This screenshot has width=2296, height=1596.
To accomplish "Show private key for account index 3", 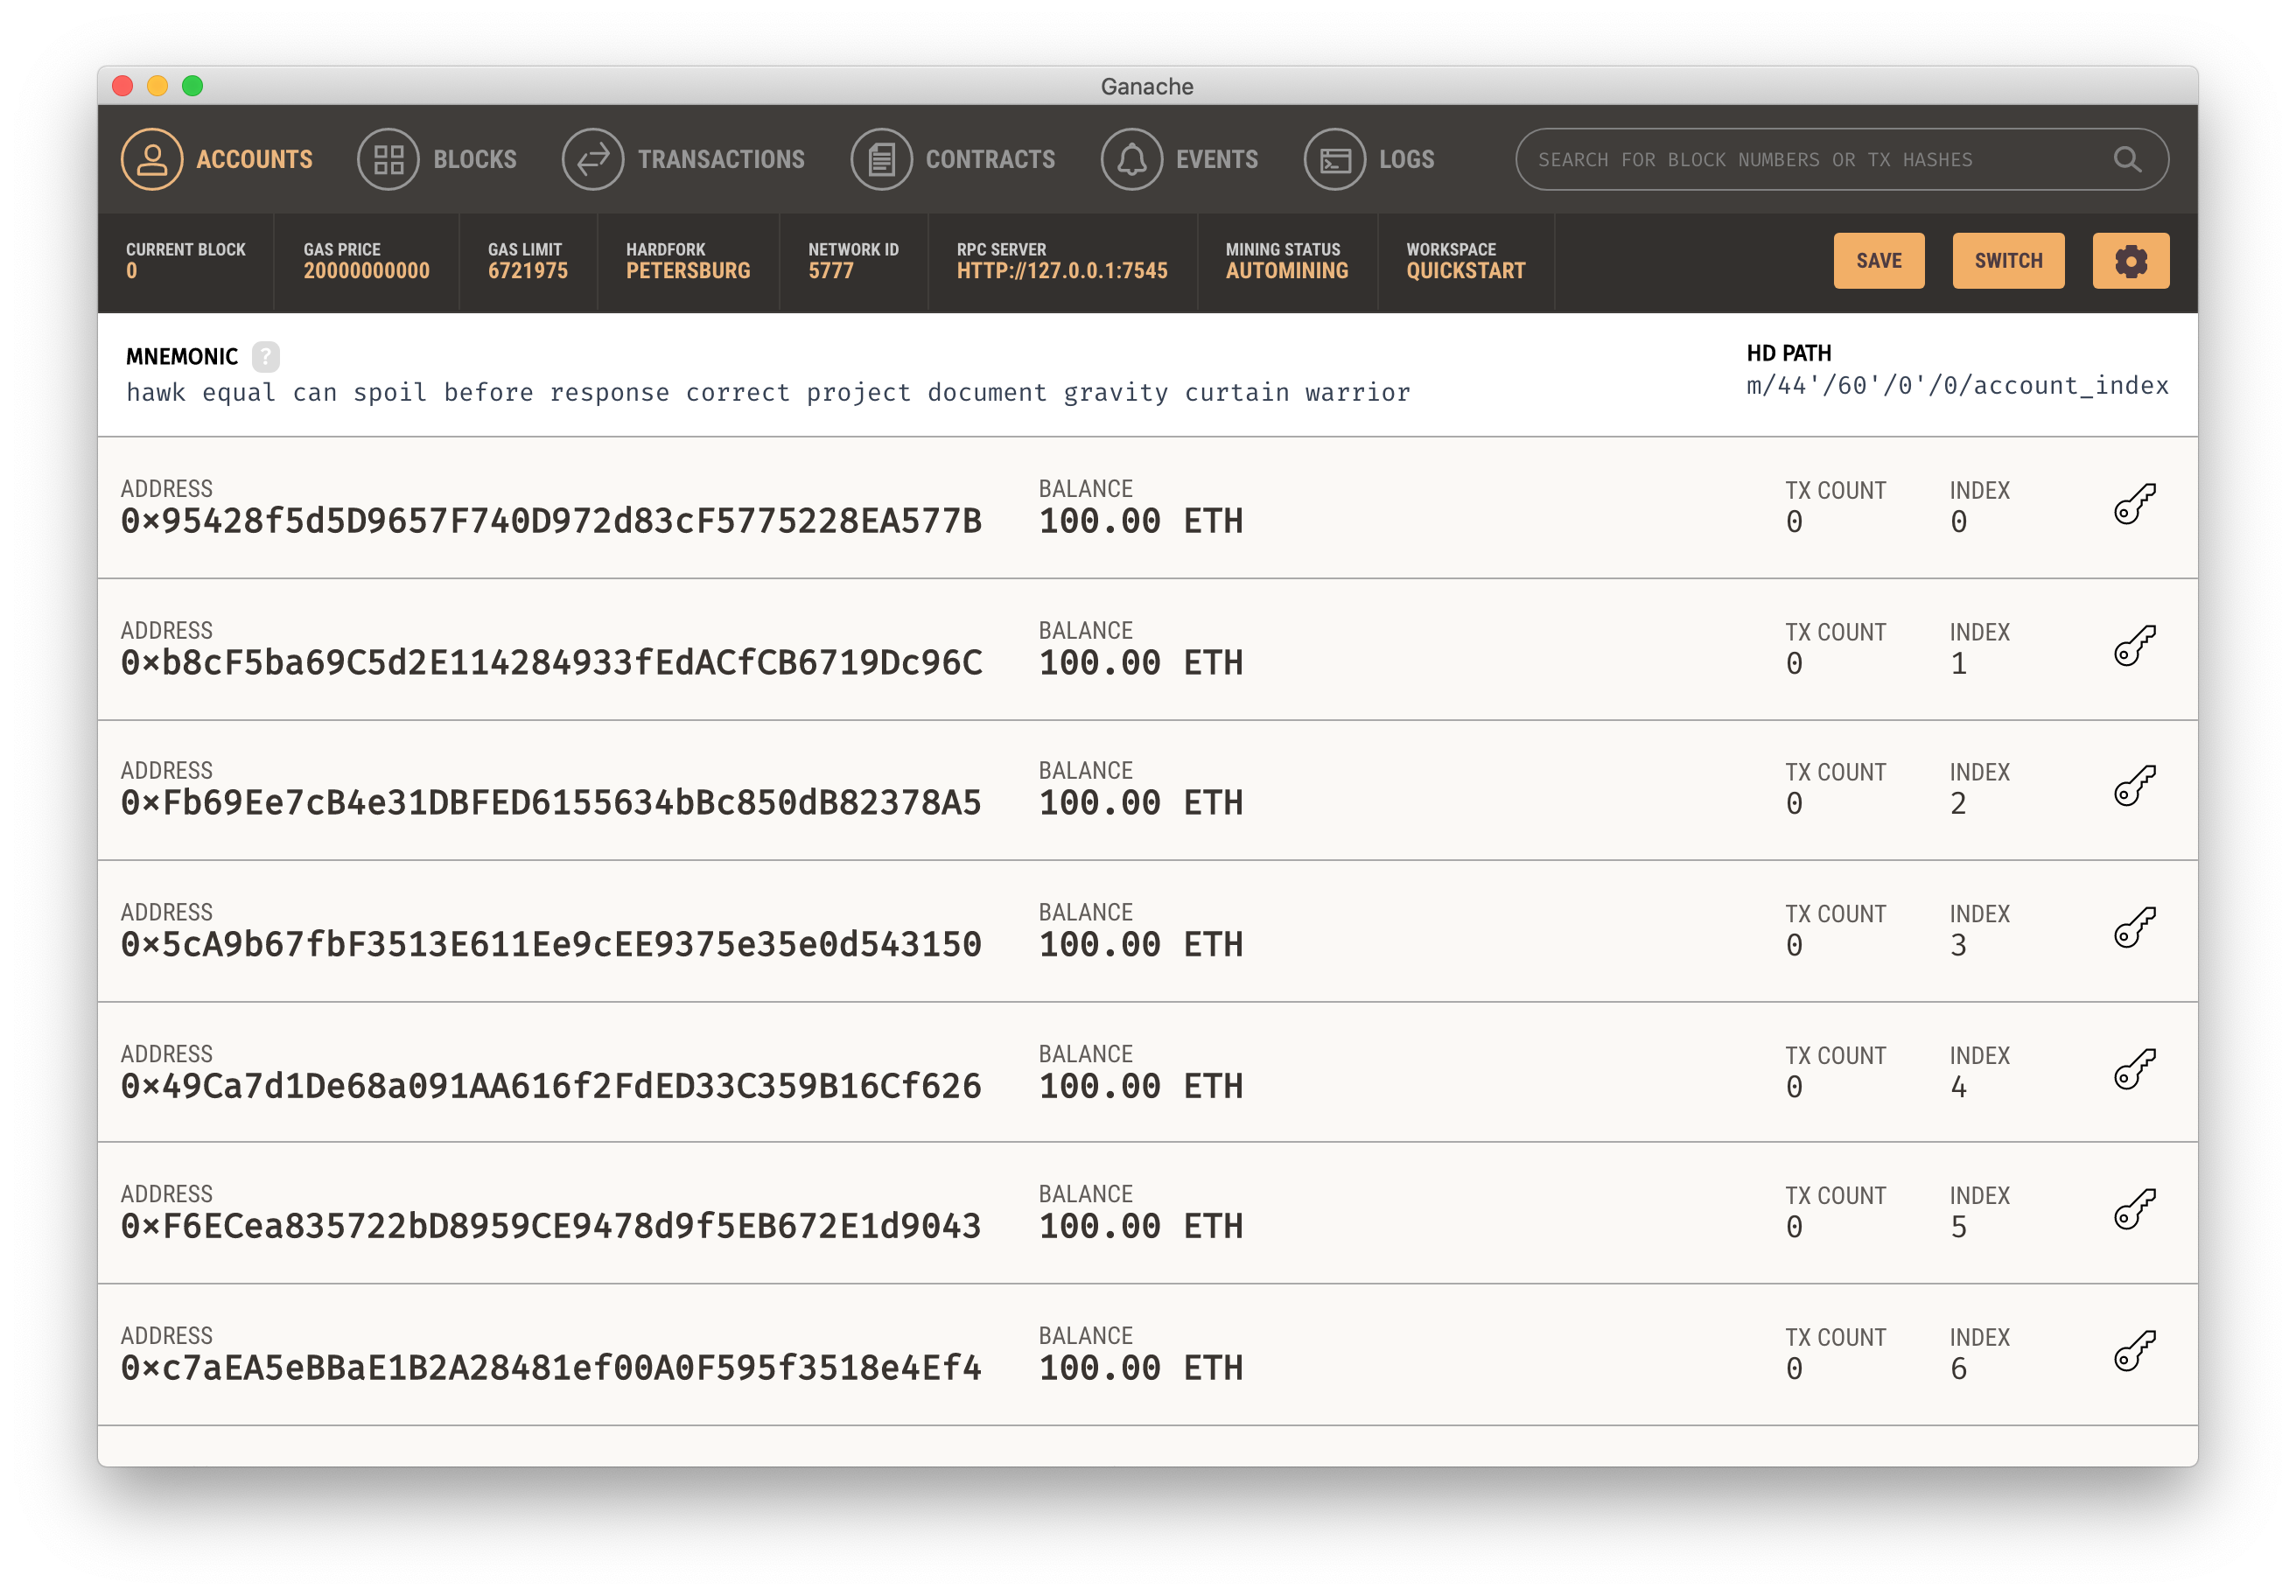I will point(2134,929).
